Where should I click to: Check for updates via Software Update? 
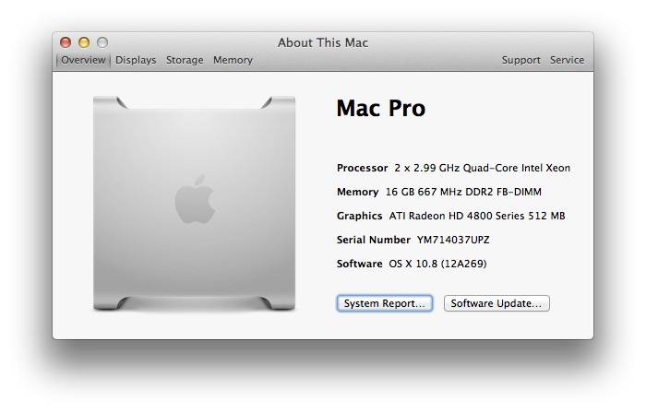[496, 303]
